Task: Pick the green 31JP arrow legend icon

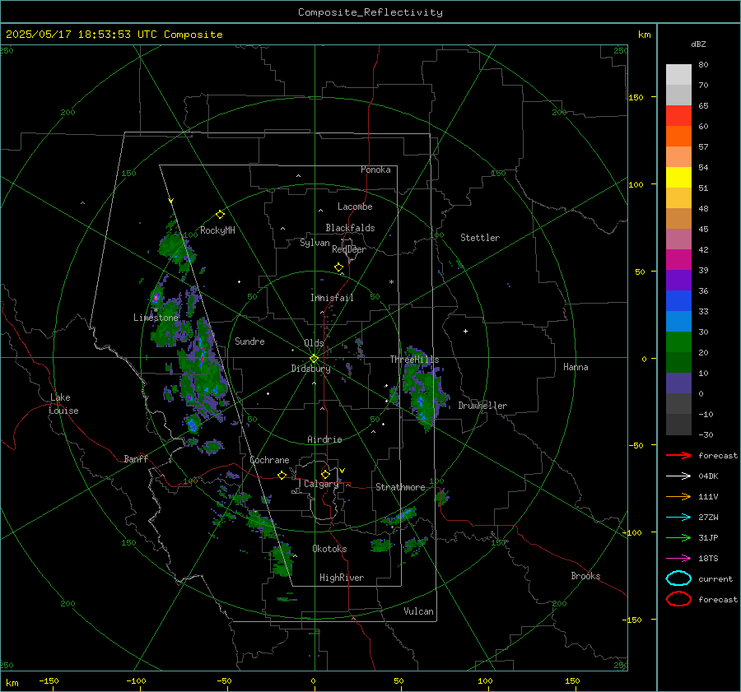Action: pos(678,537)
